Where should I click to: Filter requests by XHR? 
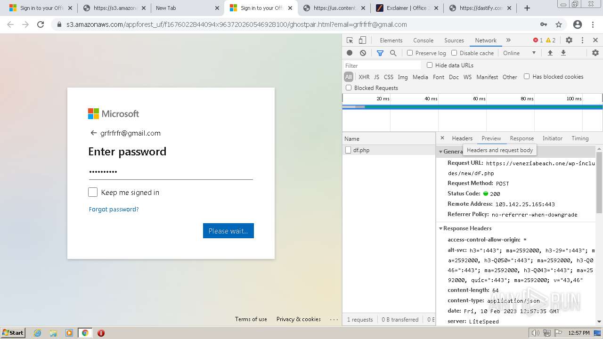(x=364, y=77)
